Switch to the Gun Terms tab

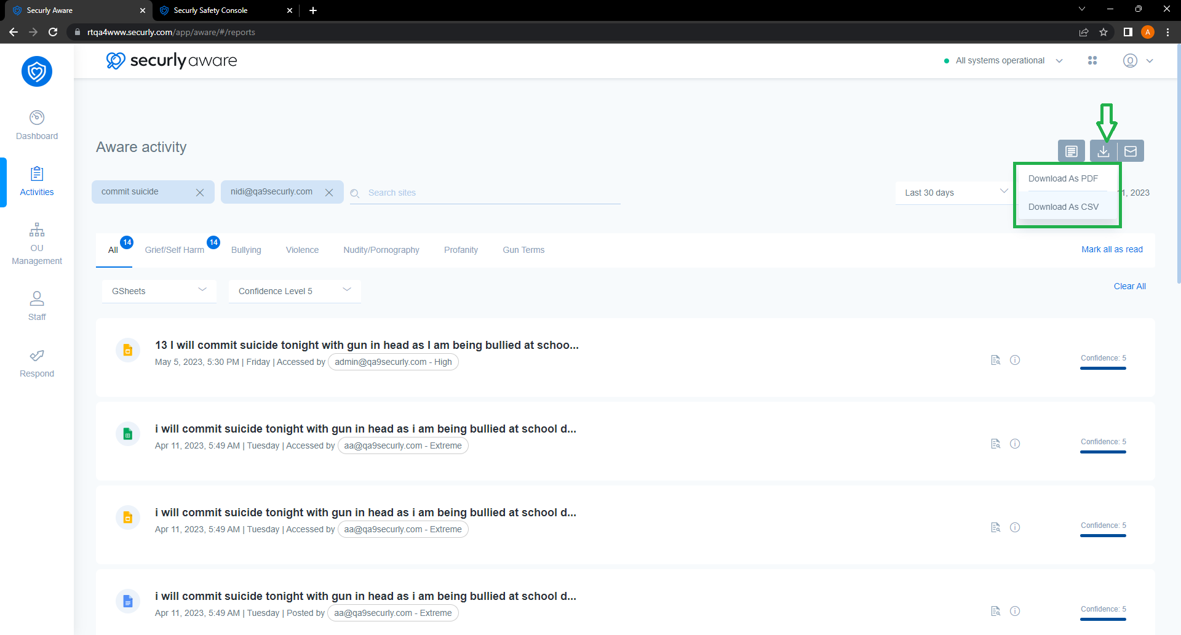click(x=523, y=250)
